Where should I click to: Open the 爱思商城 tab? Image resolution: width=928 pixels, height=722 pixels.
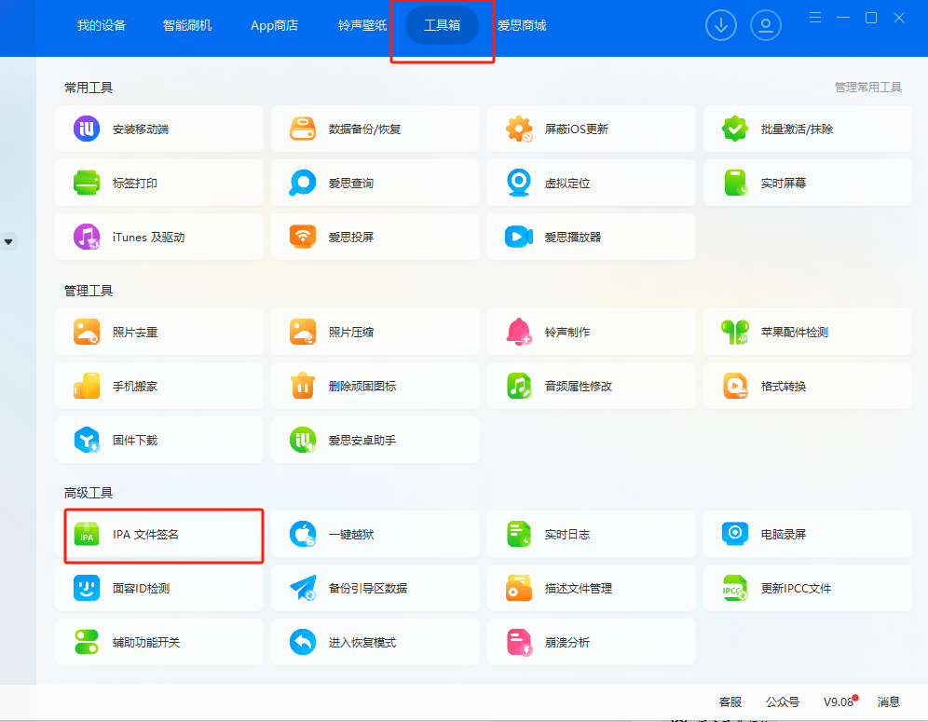coord(522,25)
